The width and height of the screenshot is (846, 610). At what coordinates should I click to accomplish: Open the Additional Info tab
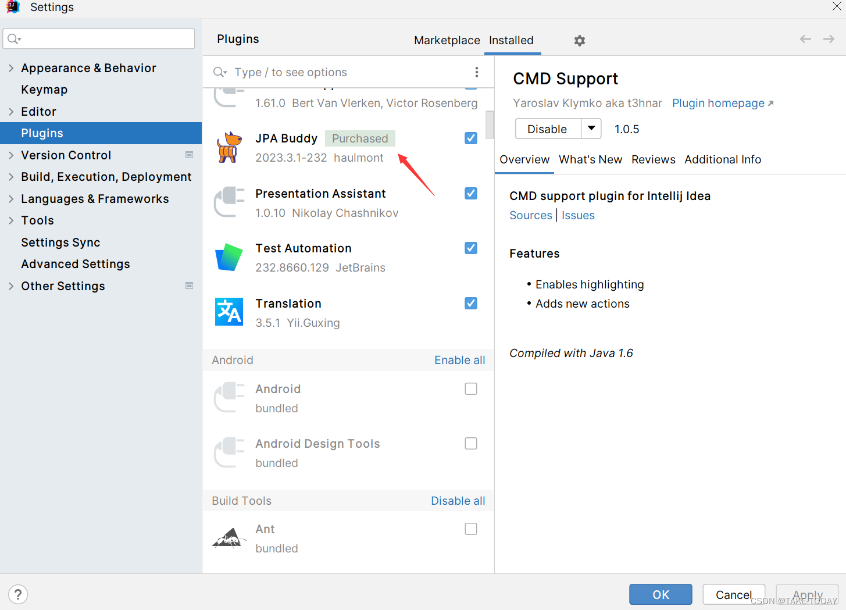pyautogui.click(x=723, y=159)
